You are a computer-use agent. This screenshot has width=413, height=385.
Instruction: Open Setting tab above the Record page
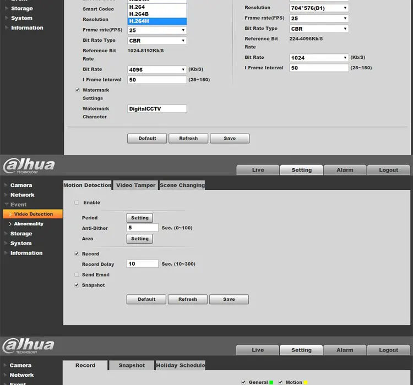click(x=301, y=350)
